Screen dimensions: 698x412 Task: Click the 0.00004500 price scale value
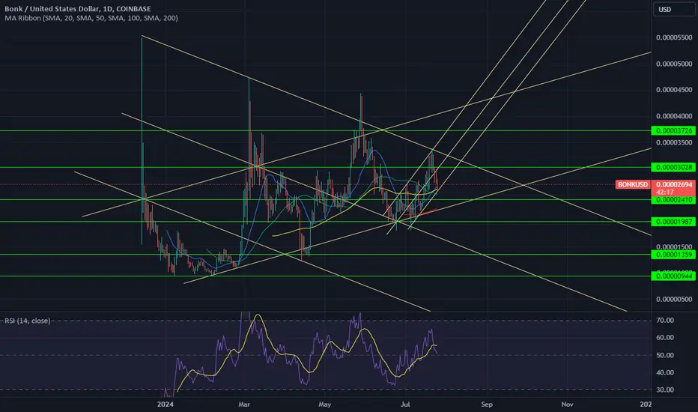(674, 90)
